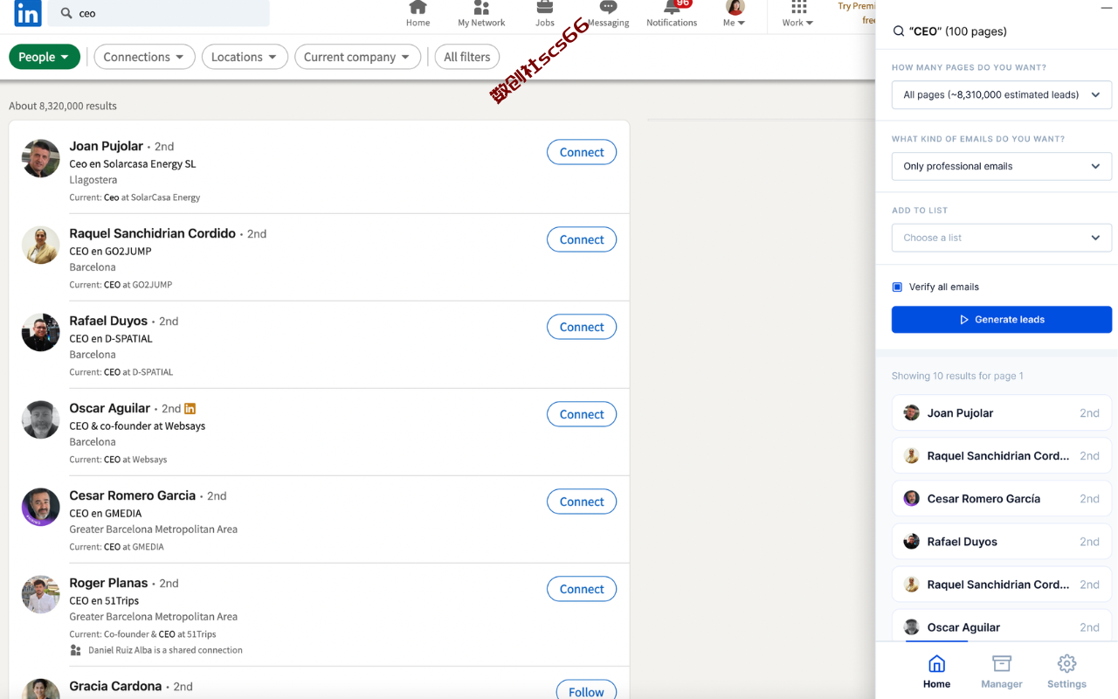Open Roger Planas's profile photo
The image size is (1118, 699).
[41, 595]
